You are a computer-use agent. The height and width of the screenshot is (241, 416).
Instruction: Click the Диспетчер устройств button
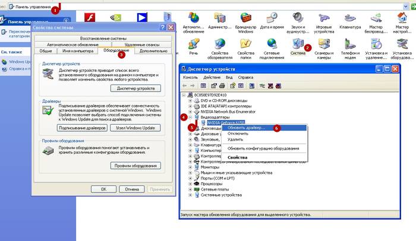pyautogui.click(x=135, y=88)
